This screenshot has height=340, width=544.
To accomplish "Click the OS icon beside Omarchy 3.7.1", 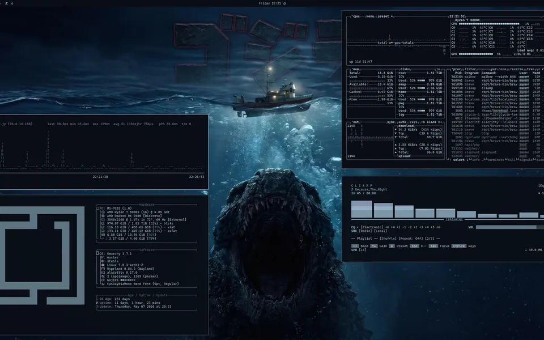I will [98, 254].
